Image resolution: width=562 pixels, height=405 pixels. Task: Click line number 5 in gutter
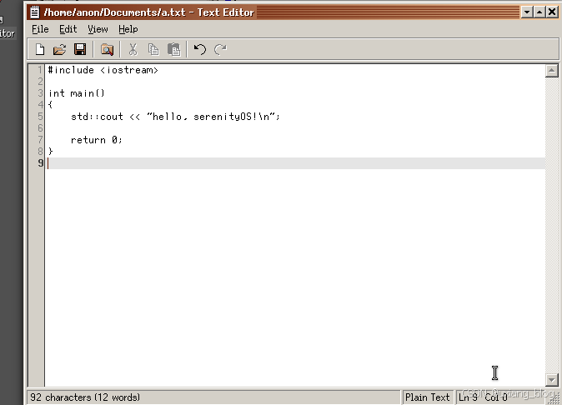[40, 117]
